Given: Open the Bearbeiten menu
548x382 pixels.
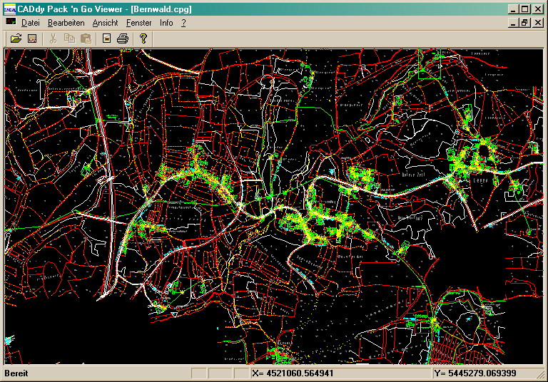Looking at the screenshot, I should pos(66,23).
